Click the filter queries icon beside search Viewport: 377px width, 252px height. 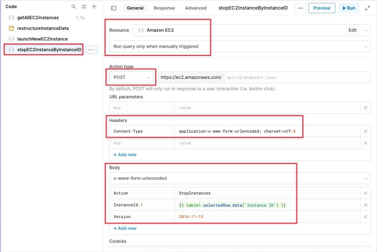pyautogui.click(x=83, y=6)
